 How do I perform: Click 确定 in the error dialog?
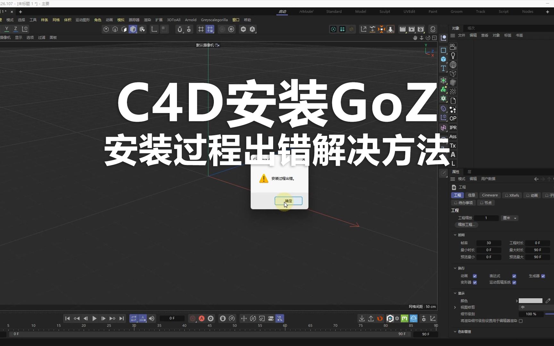(289, 201)
